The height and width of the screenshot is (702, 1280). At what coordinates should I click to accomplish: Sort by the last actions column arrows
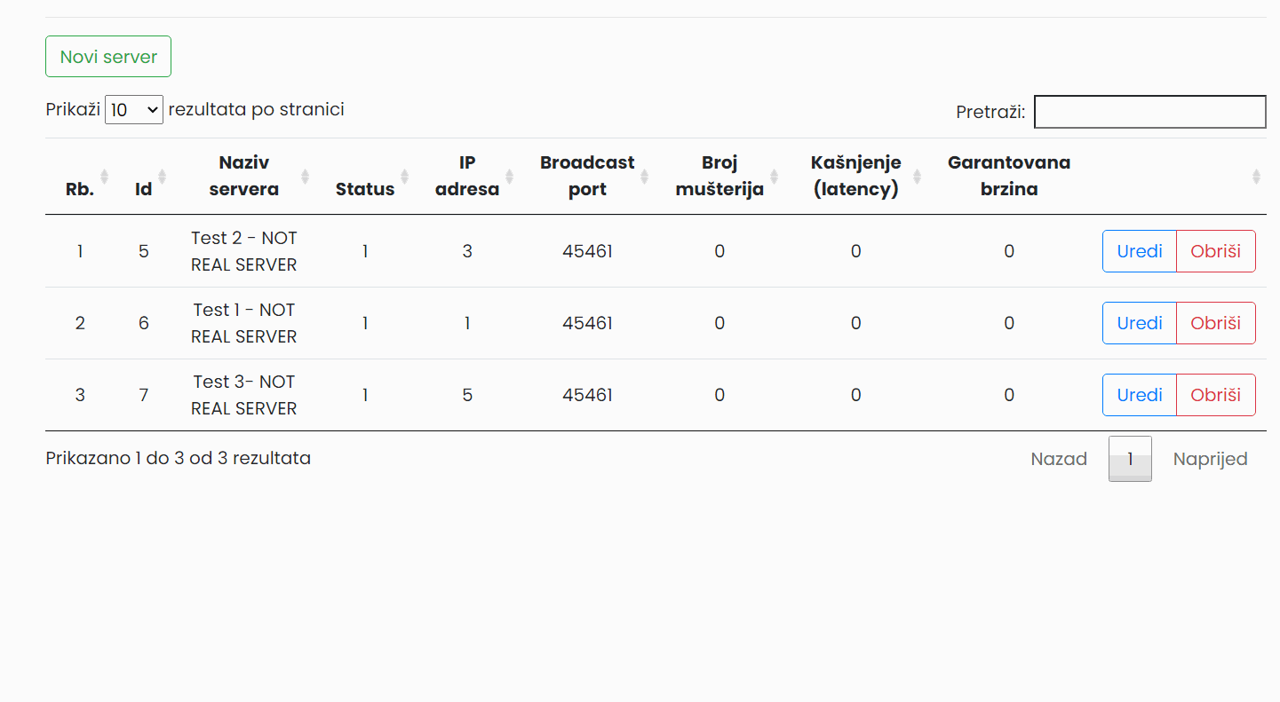pyautogui.click(x=1256, y=176)
